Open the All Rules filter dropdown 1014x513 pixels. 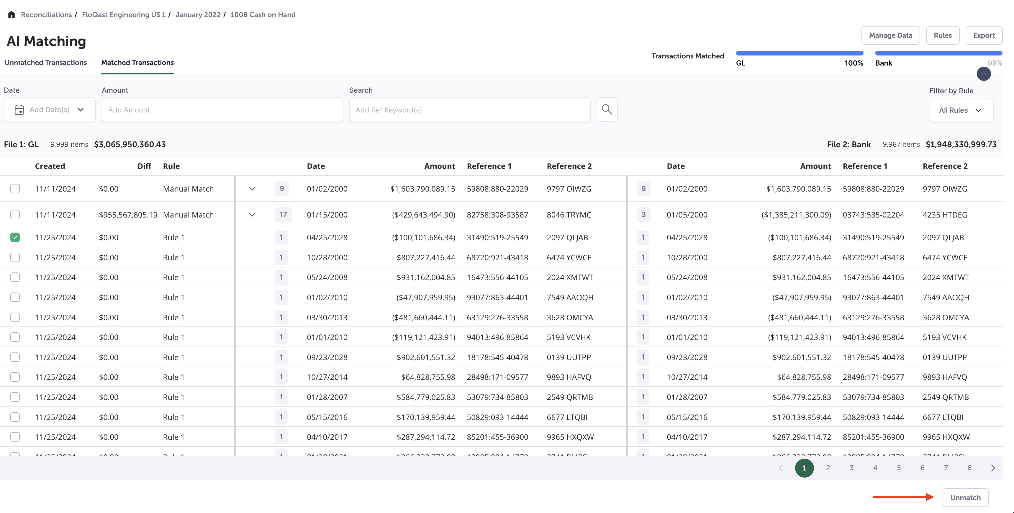pos(961,110)
